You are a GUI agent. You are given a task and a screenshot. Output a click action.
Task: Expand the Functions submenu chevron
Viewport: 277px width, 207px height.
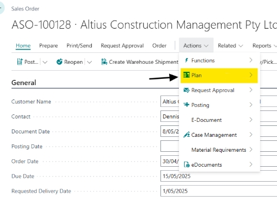click(250, 60)
